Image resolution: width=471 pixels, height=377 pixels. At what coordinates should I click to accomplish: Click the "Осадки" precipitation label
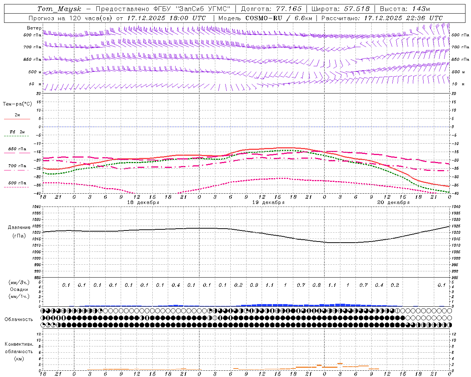19,289
